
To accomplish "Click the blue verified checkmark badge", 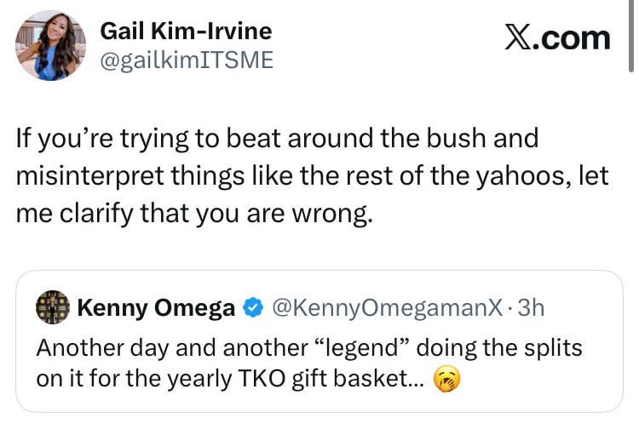I will (x=254, y=308).
